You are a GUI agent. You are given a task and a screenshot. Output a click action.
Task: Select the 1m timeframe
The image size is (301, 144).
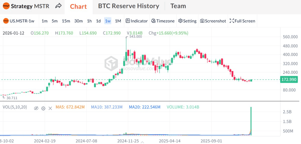tap(44, 21)
